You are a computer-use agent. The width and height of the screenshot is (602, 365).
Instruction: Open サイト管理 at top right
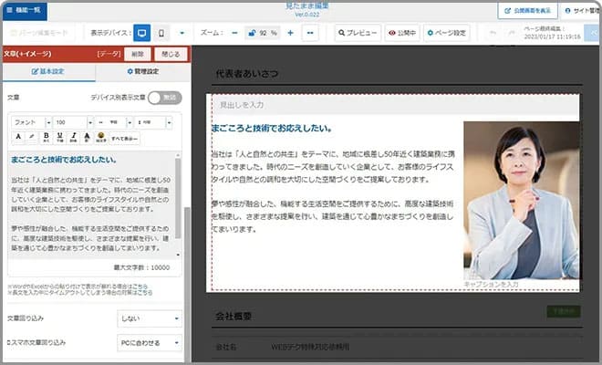[x=581, y=11]
